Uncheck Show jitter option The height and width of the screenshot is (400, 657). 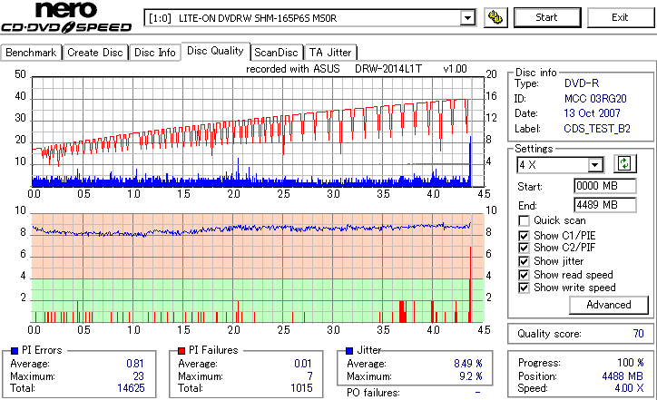coord(524,261)
